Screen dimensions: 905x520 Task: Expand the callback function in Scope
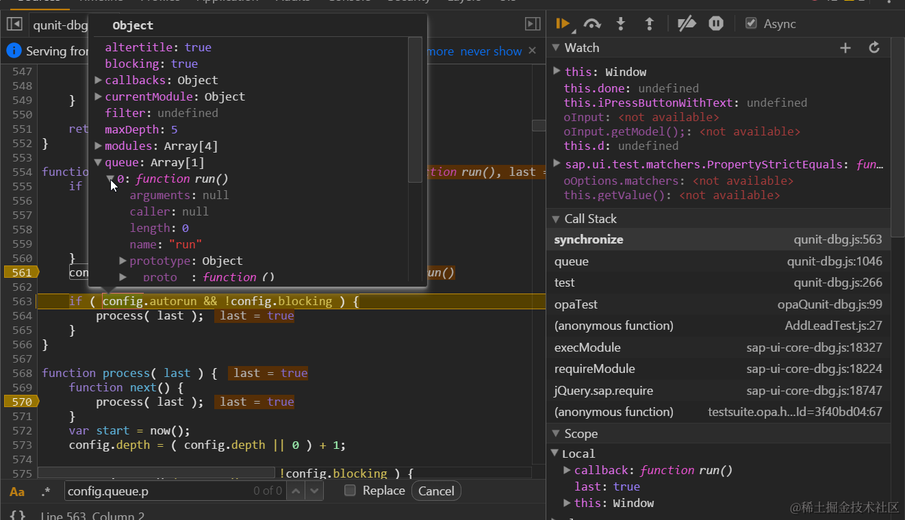tap(567, 470)
